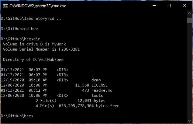Image resolution: width=193 pixels, height=124 pixels.
Task: Click the 'Directory of D:\GitHub\bee' line
Action: click(x=33, y=60)
